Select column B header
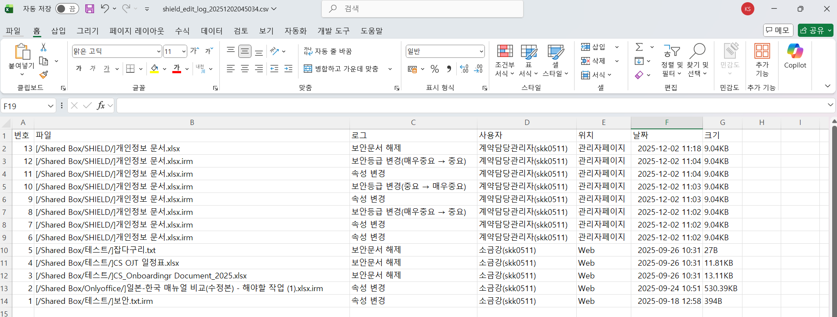The height and width of the screenshot is (317, 837). tap(192, 123)
